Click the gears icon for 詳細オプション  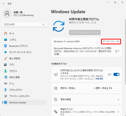(x=56, y=112)
